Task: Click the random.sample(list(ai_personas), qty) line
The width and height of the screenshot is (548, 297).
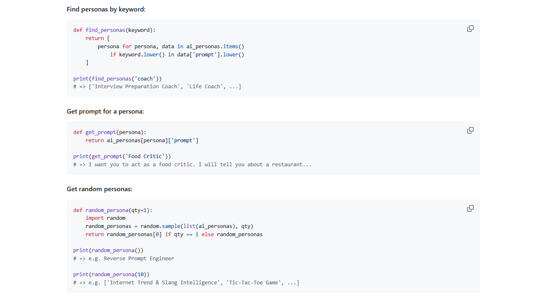Action: click(167, 226)
